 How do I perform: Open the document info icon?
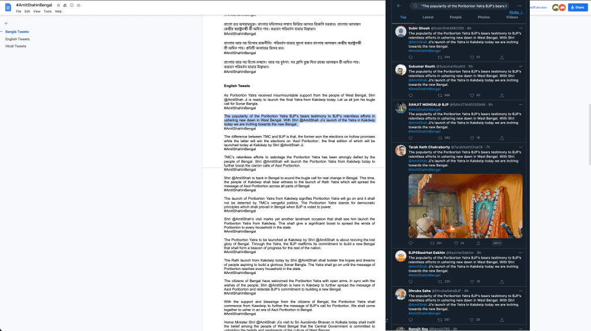(72, 5)
